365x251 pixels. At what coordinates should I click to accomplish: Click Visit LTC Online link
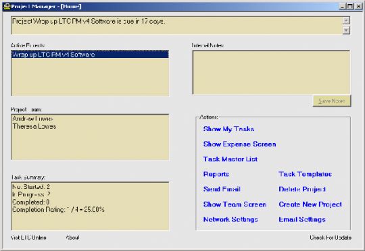(28, 238)
